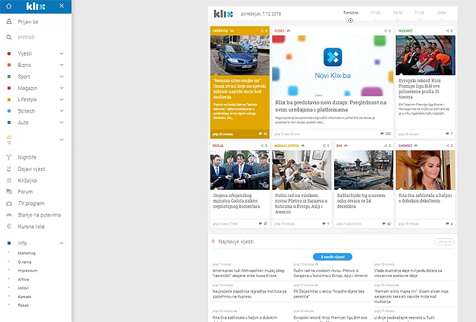Click the TV program icon
476x322 pixels.
pos(9,203)
